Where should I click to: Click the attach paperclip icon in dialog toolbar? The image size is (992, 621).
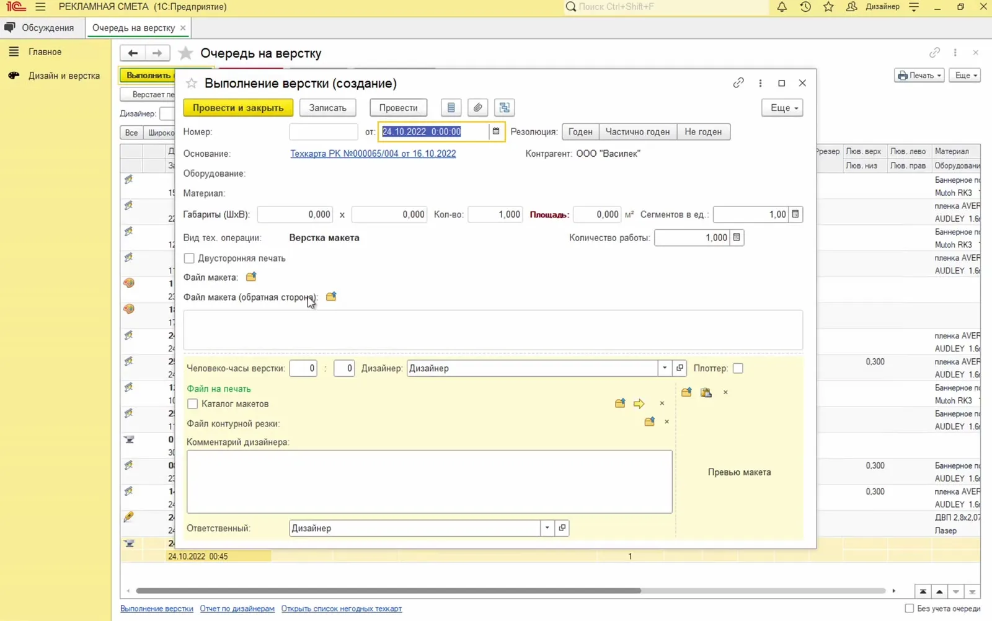pyautogui.click(x=478, y=108)
